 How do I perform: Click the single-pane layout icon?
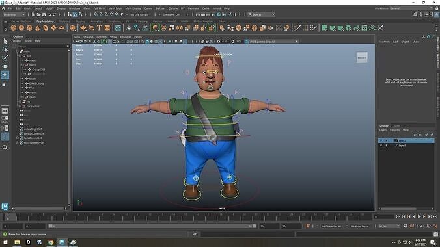(5, 111)
